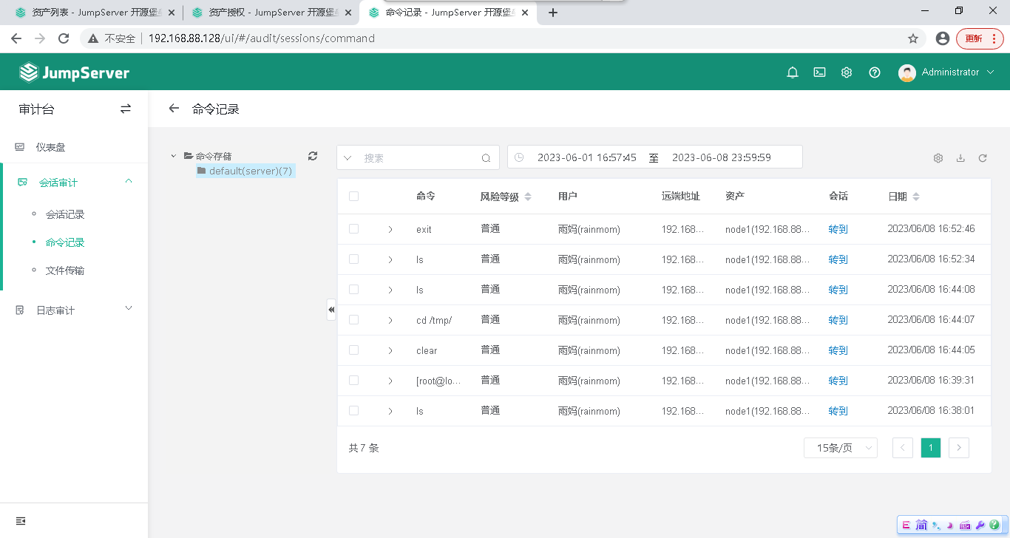Check the ls row dated 16:52:34
This screenshot has width=1010, height=538.
pyautogui.click(x=353, y=259)
